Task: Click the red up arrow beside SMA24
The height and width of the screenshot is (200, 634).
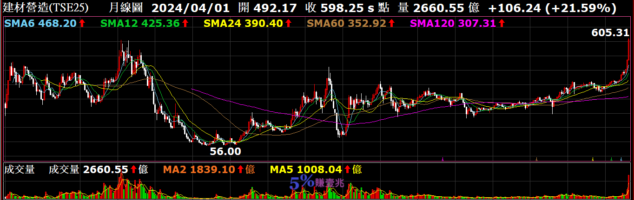Action: click(x=288, y=23)
